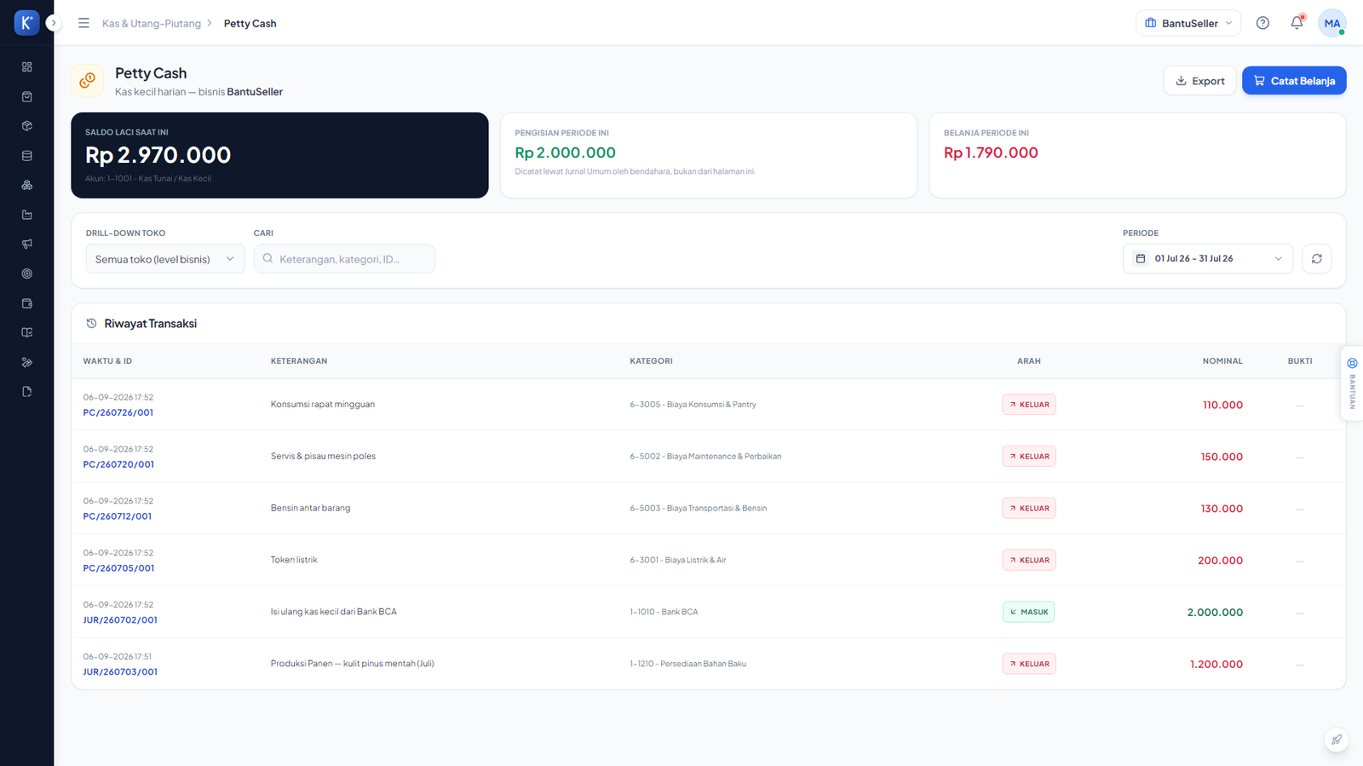
Task: Open the help question mark icon
Action: pos(1262,23)
